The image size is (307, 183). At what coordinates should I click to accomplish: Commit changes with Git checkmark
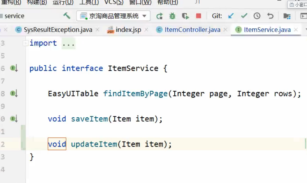[x=244, y=16]
